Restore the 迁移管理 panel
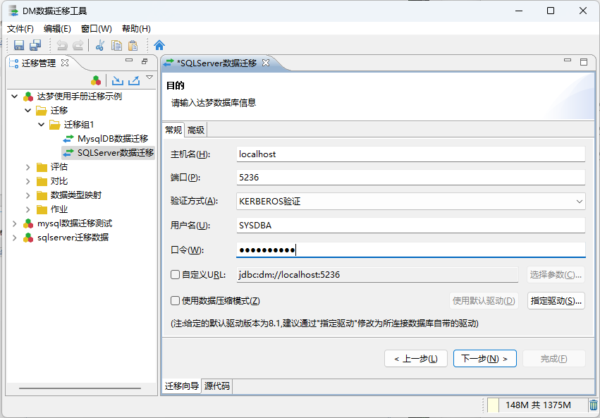Image resolution: width=600 pixels, height=418 pixels. (145, 61)
